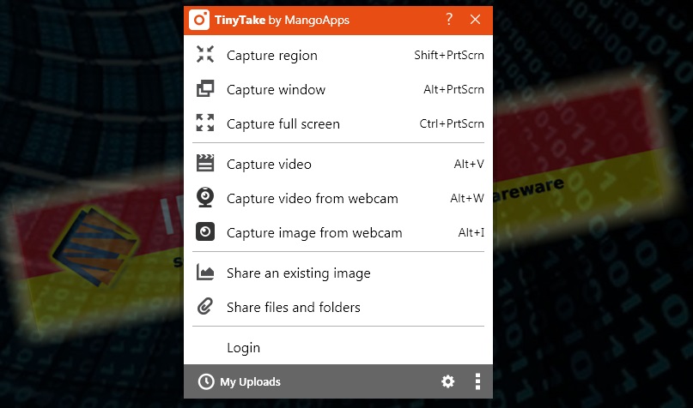Select Capture region menu item
The image size is (693, 408).
pyautogui.click(x=272, y=56)
